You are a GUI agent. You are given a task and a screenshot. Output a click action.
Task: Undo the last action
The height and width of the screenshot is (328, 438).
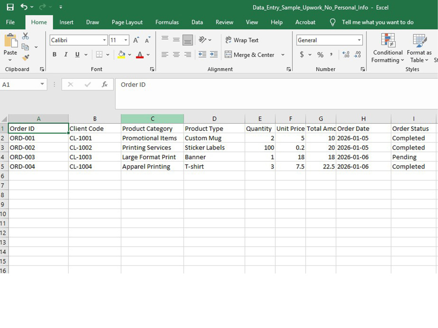(x=24, y=7)
